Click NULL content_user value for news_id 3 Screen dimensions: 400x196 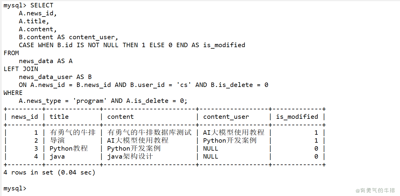click(210, 149)
